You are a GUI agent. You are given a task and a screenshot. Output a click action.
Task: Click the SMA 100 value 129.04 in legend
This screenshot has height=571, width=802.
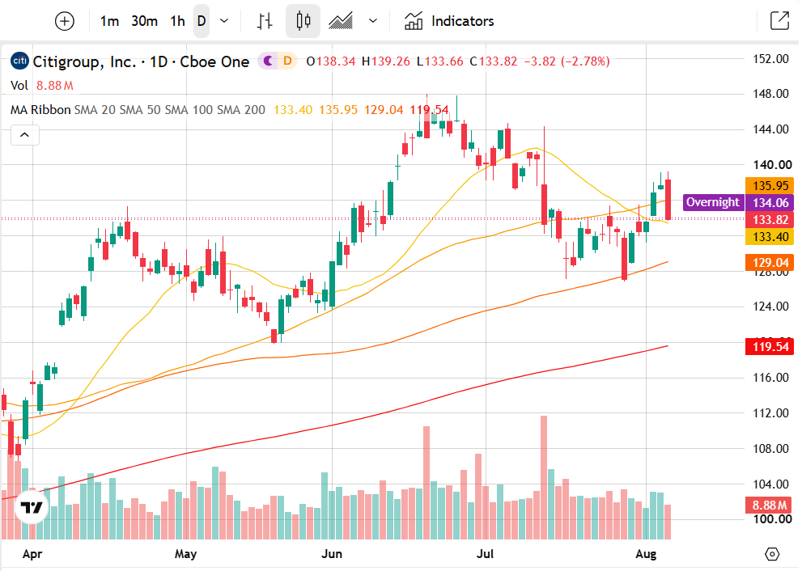pos(384,109)
